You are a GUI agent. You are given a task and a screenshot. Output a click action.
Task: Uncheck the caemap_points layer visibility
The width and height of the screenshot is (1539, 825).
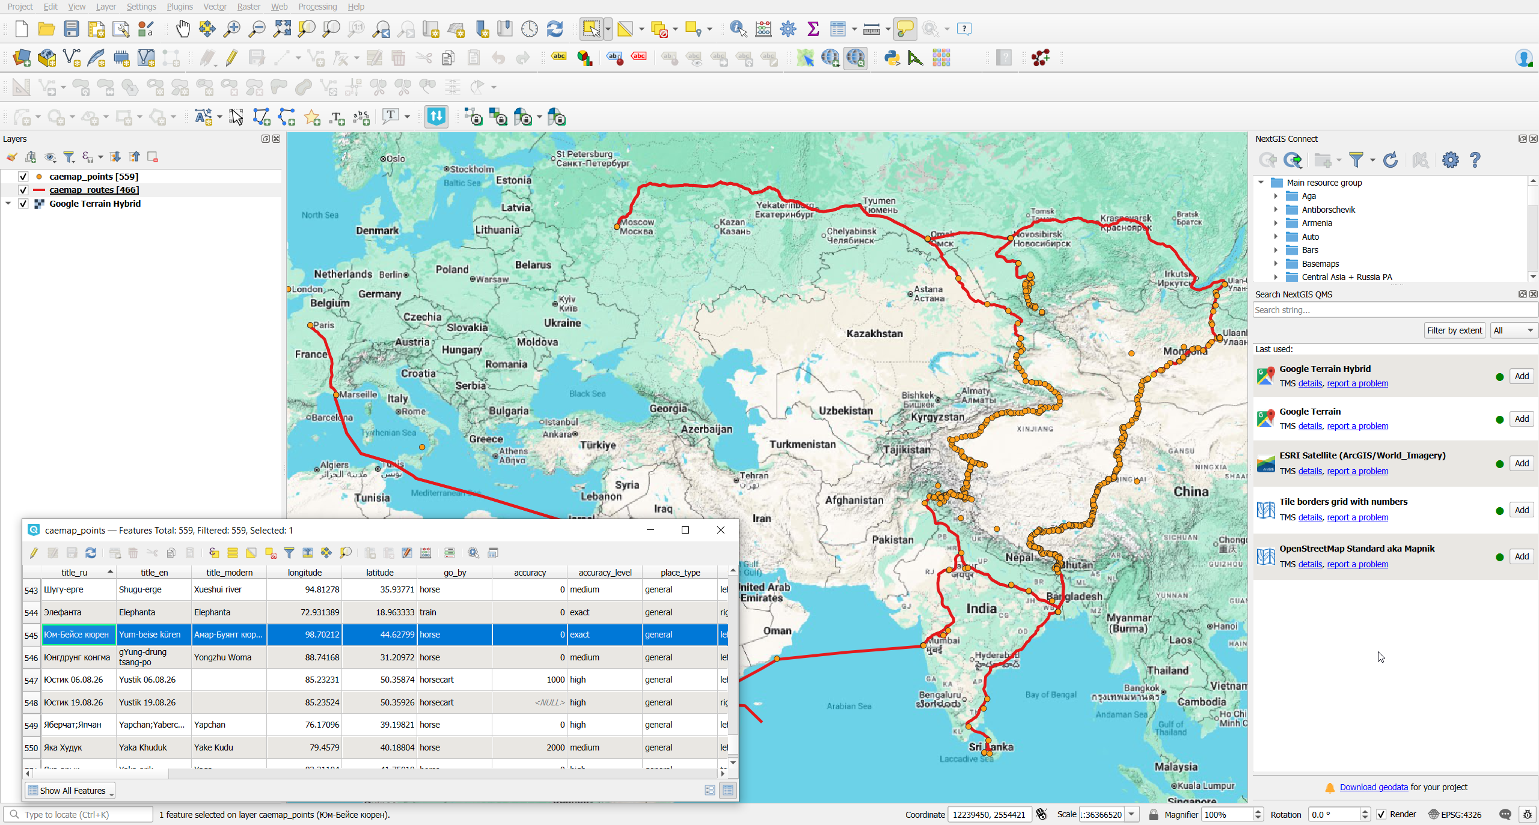coord(23,177)
